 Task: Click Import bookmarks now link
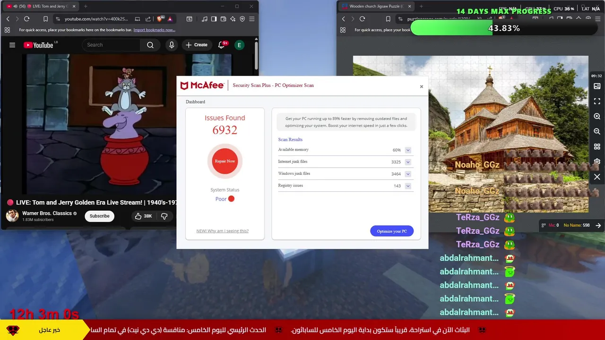154,30
